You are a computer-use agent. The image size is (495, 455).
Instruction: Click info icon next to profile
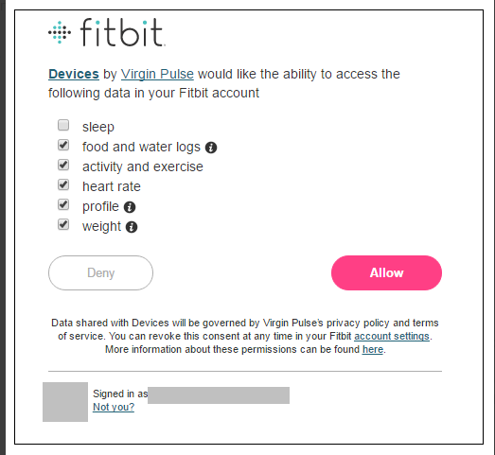130,207
